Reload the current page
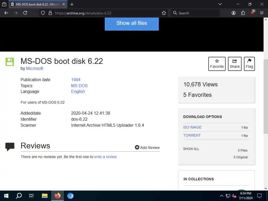 click(x=25, y=13)
